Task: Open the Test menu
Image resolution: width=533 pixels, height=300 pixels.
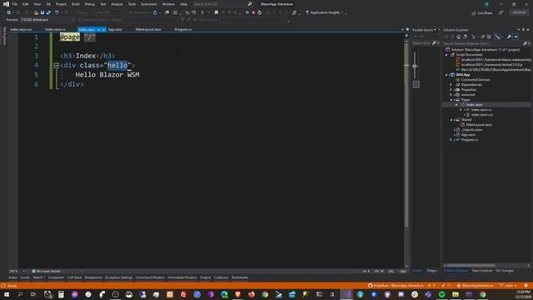Action: point(103,4)
